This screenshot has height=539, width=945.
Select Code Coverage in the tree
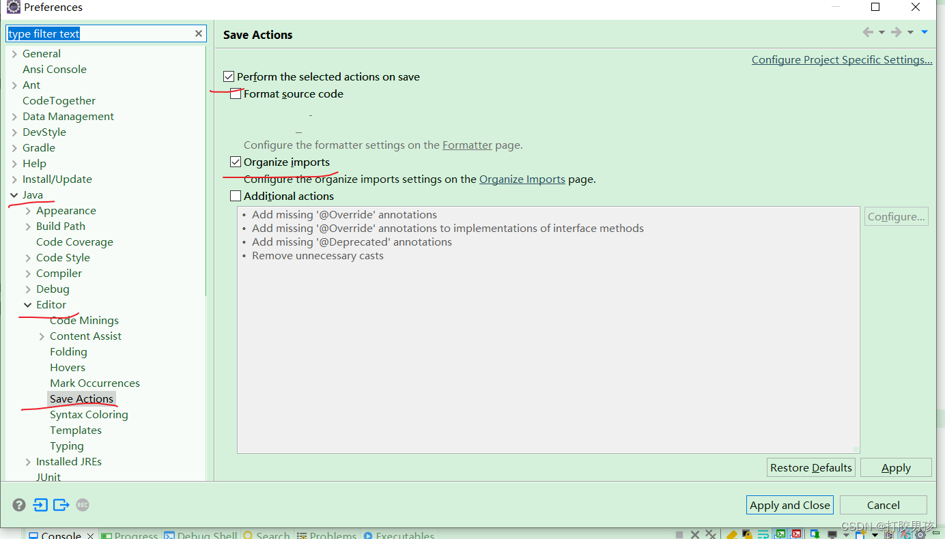point(74,242)
